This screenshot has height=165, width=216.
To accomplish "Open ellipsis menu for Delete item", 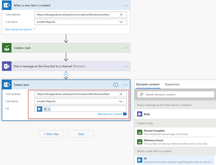I will pos(125,85).
